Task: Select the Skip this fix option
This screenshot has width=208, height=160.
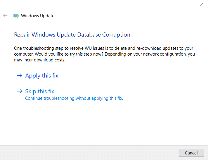Action: (40, 91)
